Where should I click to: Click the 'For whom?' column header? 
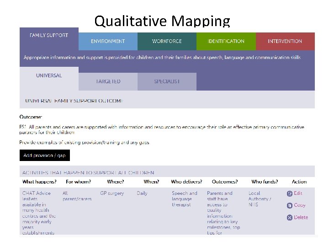point(79,182)
